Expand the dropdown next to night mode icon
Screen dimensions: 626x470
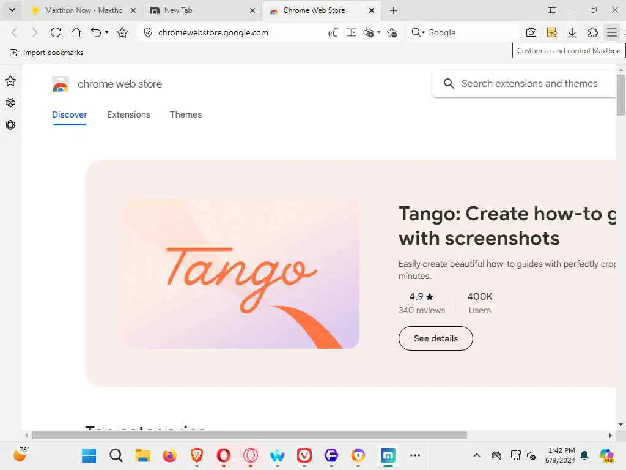point(378,32)
